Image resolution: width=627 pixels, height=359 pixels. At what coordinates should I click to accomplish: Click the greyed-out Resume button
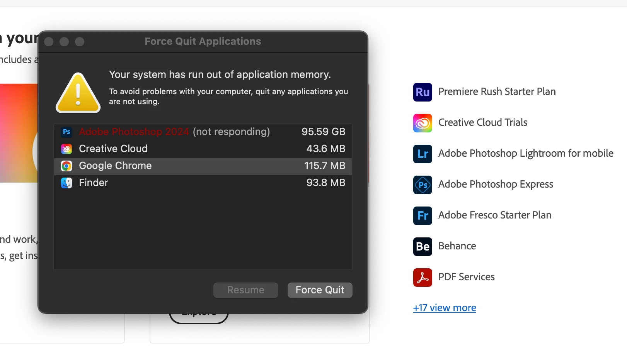click(x=246, y=290)
